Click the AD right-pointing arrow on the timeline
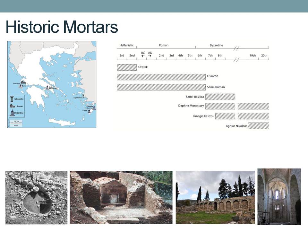 (150, 56)
